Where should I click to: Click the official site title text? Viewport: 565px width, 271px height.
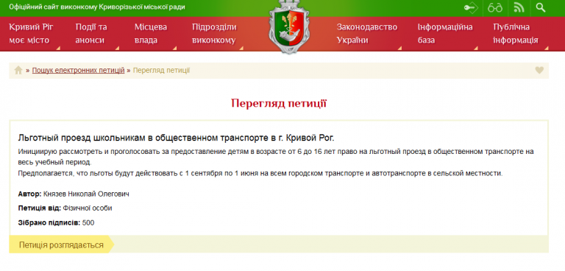pyautogui.click(x=97, y=7)
